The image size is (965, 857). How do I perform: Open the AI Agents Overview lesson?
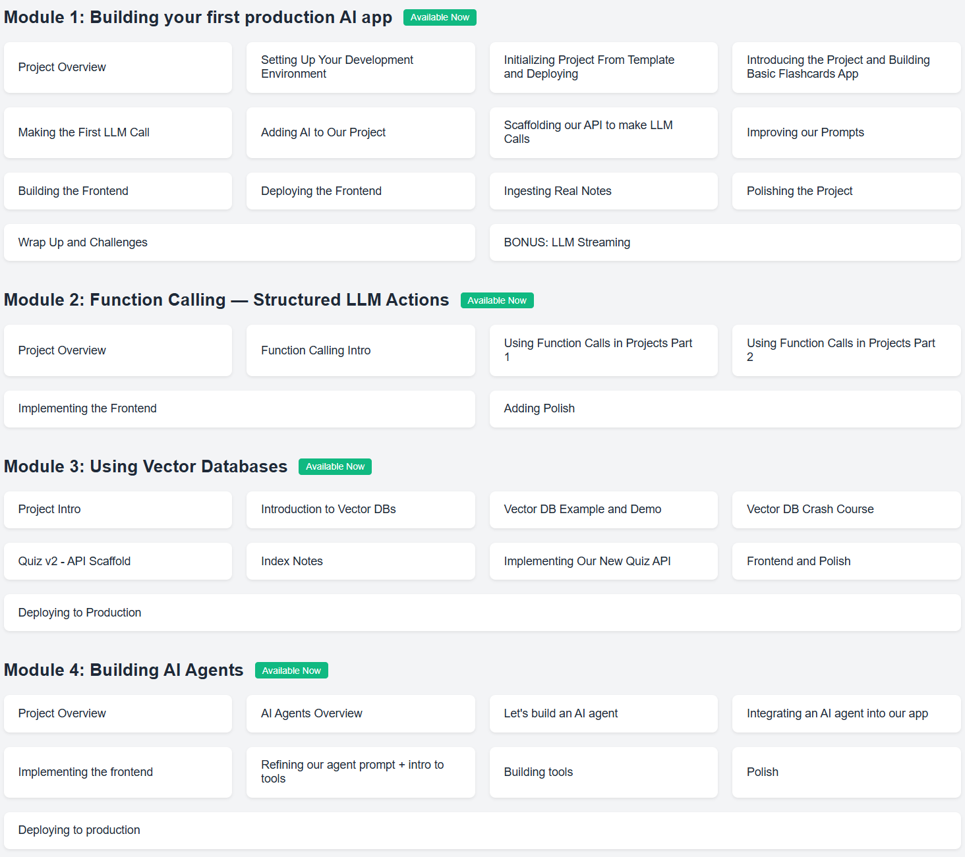click(361, 713)
